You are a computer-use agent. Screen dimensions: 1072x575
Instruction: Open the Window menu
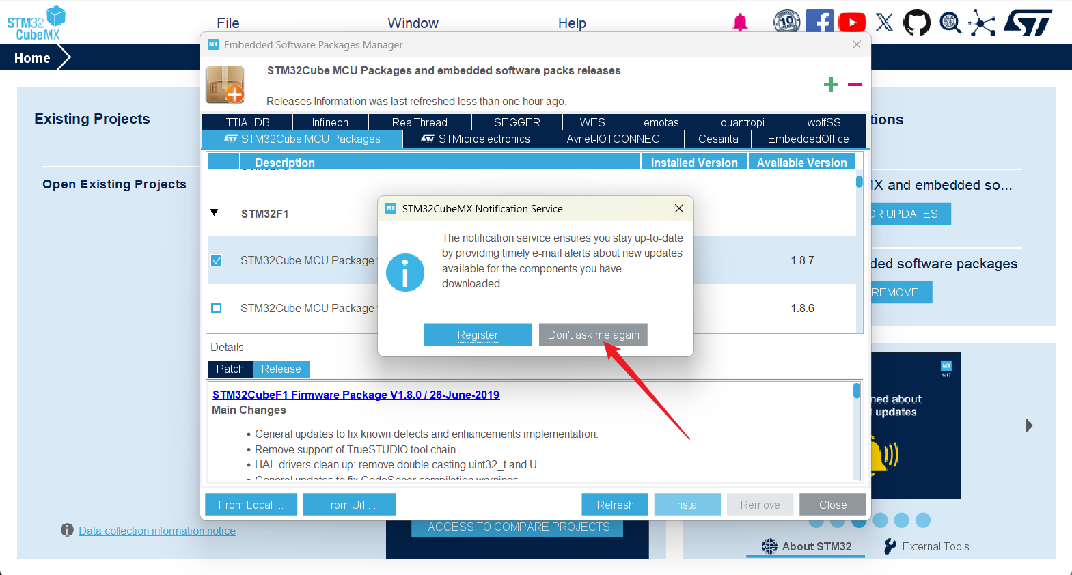tap(413, 23)
